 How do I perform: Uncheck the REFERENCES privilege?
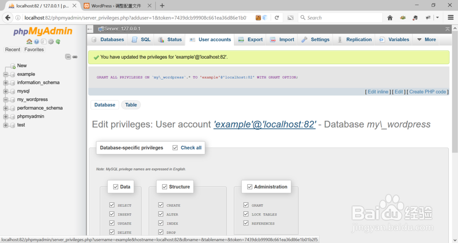(246, 223)
